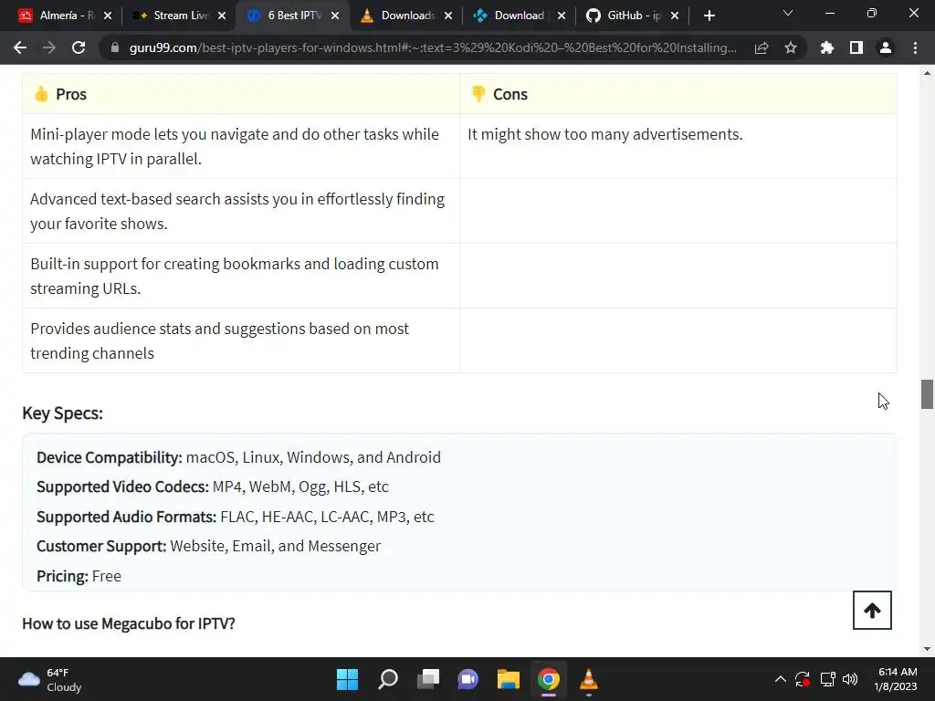Close the VLC Downloads tab
This screenshot has width=935, height=701.
448,16
